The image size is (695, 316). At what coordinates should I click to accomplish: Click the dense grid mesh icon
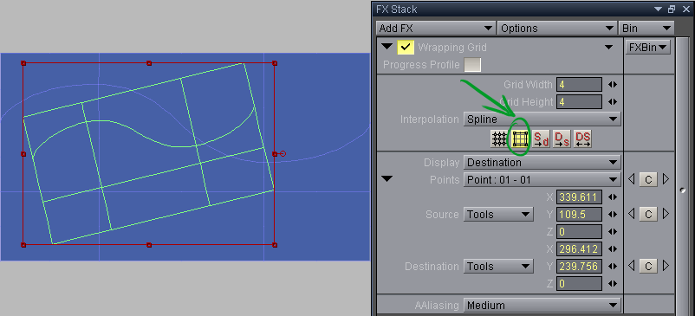499,139
